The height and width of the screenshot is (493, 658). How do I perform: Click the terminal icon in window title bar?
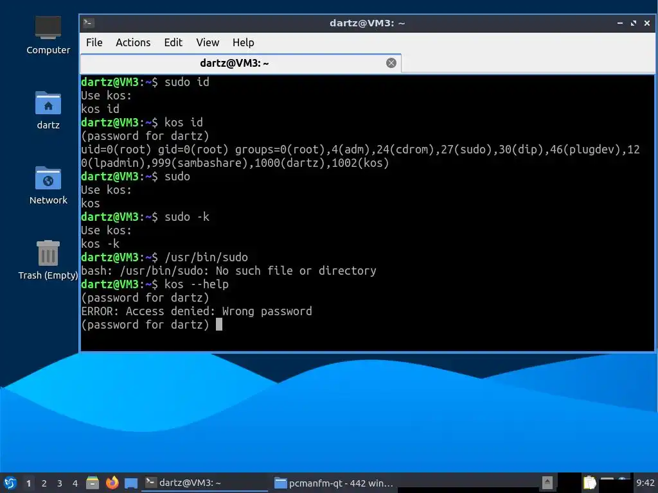pyautogui.click(x=88, y=23)
